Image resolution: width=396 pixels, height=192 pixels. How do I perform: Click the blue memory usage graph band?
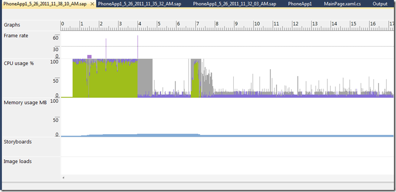[x=227, y=136]
